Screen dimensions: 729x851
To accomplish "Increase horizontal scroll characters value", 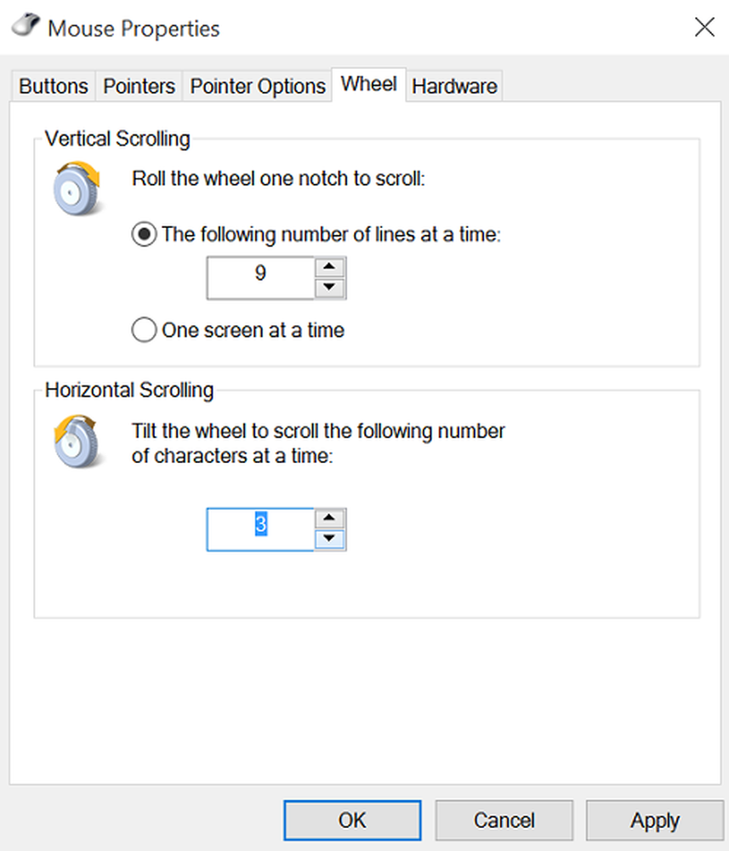I will point(330,518).
